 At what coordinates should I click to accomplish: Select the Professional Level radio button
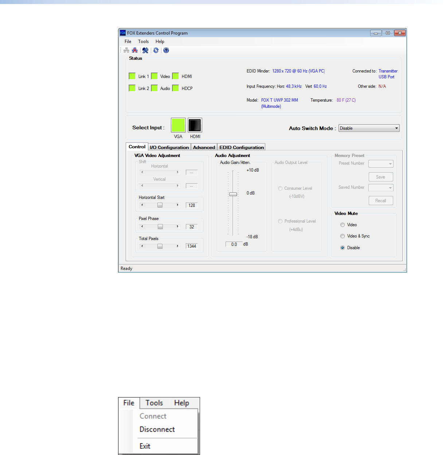(x=280, y=221)
